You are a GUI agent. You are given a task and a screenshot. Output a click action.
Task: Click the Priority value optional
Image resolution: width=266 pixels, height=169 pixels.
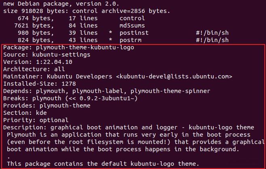(54, 120)
